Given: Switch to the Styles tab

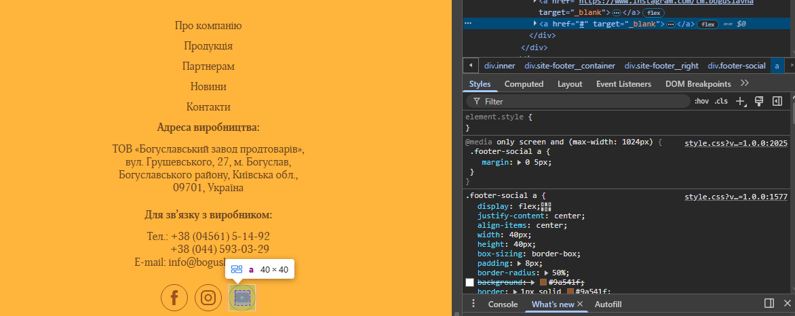Looking at the screenshot, I should pos(480,84).
